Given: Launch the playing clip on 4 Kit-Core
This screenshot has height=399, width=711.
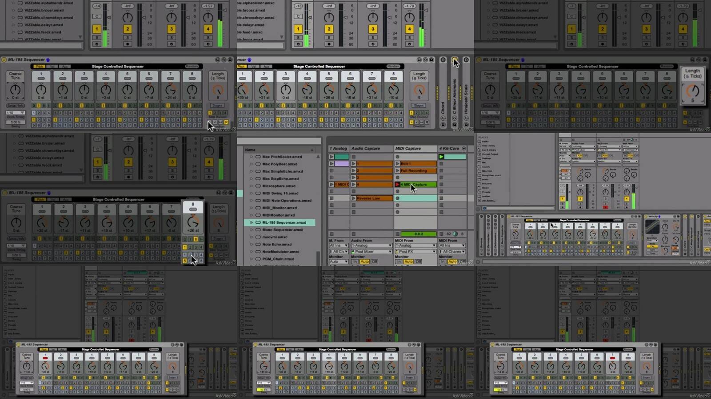Looking at the screenshot, I should pos(441,157).
